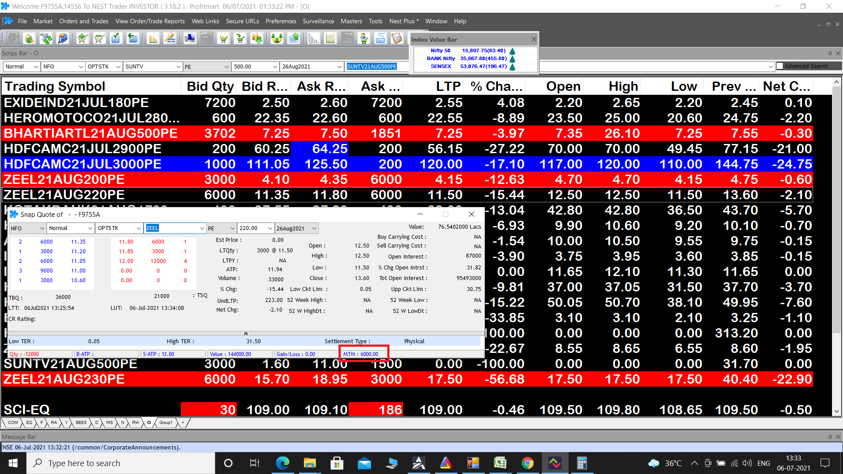
Task: Open the File menu
Action: point(22,21)
